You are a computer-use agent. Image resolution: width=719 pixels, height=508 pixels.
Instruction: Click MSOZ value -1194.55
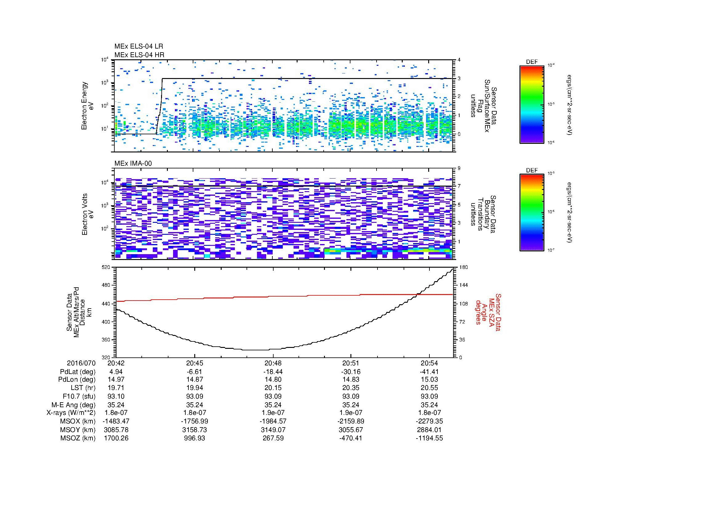(429, 438)
